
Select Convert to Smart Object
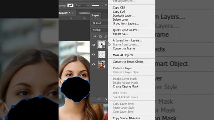click(128, 62)
